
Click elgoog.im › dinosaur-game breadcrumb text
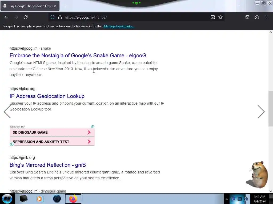point(38,191)
